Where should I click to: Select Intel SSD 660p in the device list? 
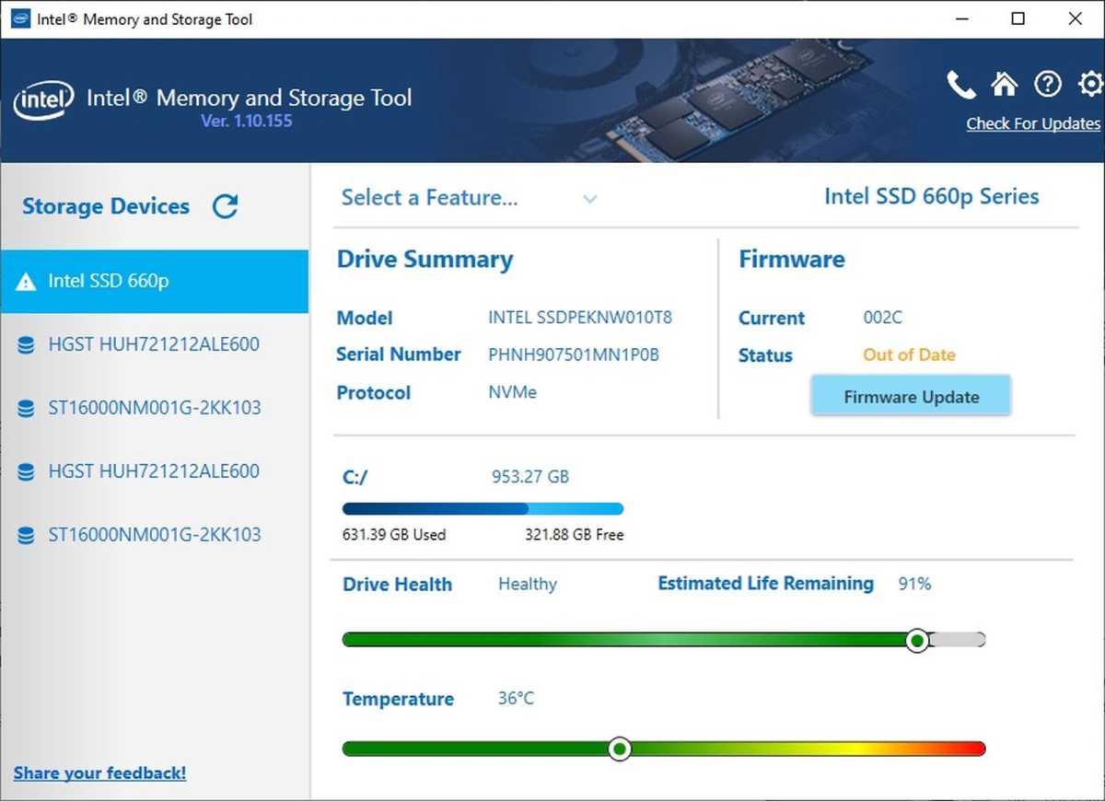155,282
